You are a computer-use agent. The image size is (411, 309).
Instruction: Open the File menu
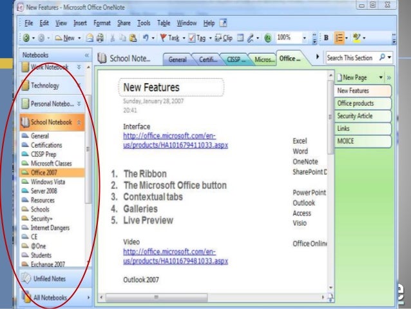coord(28,23)
